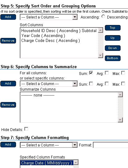
Task: Open the summarize column dropdown in Step 6
Action: click(48, 84)
